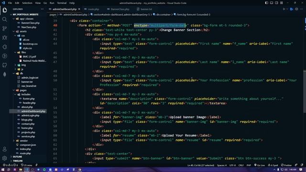Open the Explorer view in activity bar
The image size is (306, 172).
point(5,10)
